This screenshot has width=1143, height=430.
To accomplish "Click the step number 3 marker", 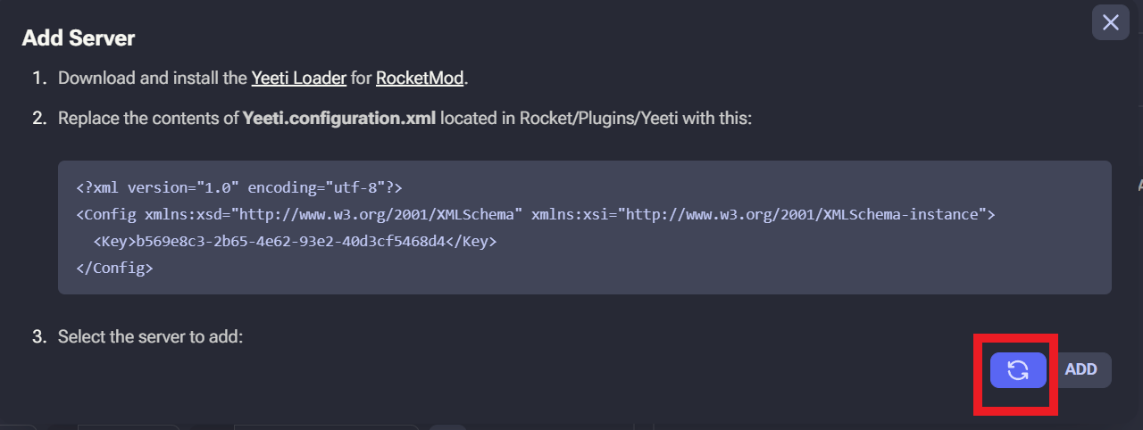I will pos(38,337).
